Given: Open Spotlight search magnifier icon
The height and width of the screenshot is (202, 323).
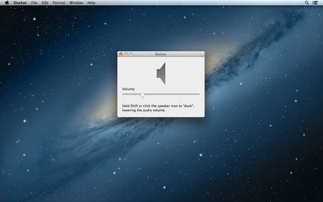Looking at the screenshot, I should (x=307, y=3).
